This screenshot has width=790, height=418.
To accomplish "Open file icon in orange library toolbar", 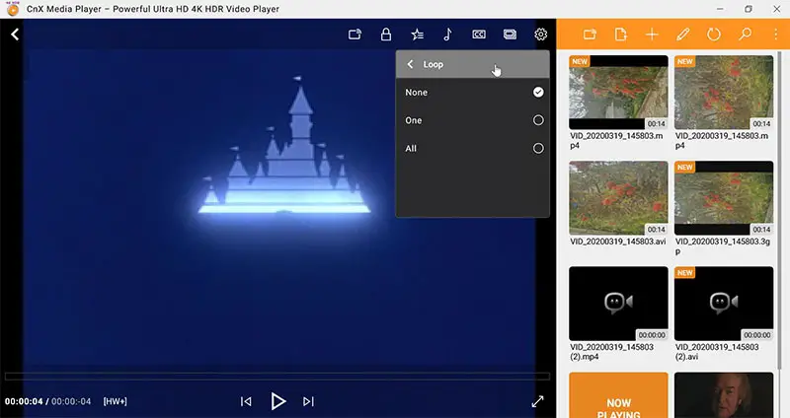I will pos(621,35).
